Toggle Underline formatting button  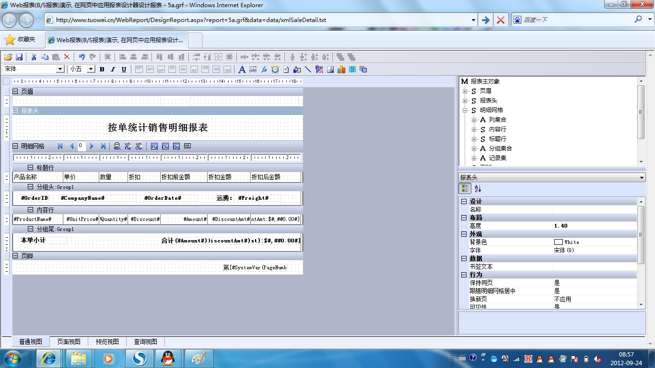coord(124,69)
